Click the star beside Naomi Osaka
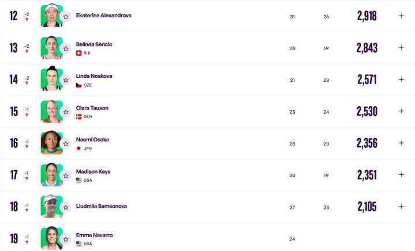Image resolution: width=415 pixels, height=251 pixels. (x=66, y=143)
